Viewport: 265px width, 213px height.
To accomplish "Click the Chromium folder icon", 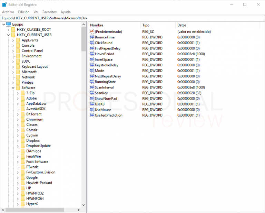I will click(23, 119).
